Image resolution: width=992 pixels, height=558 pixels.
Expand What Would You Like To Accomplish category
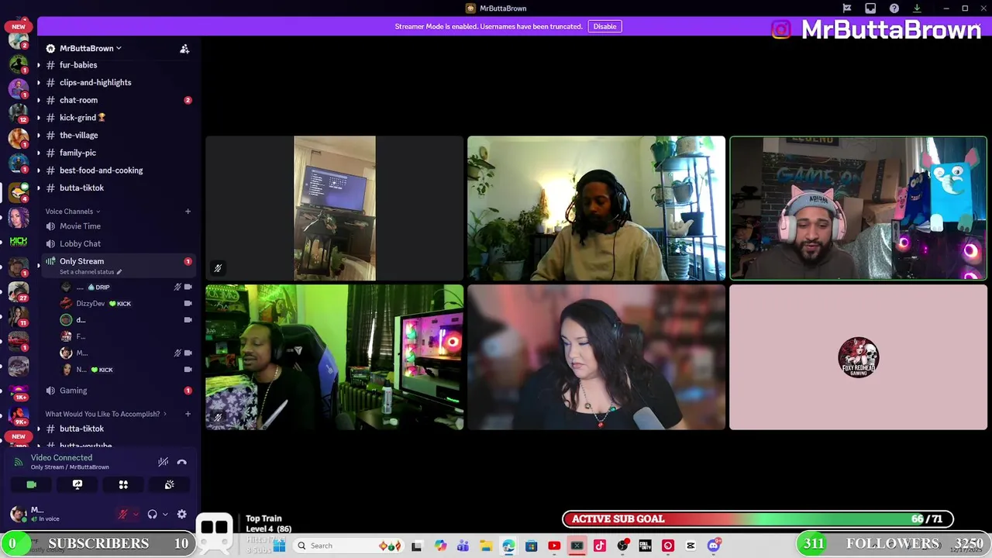105,414
